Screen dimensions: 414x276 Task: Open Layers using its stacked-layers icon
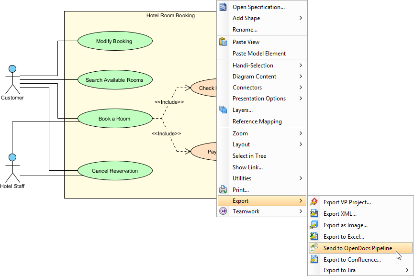(223, 110)
